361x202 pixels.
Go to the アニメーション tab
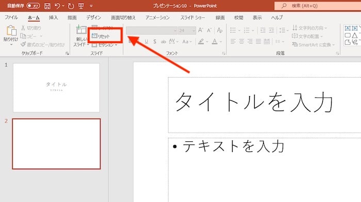point(157,17)
